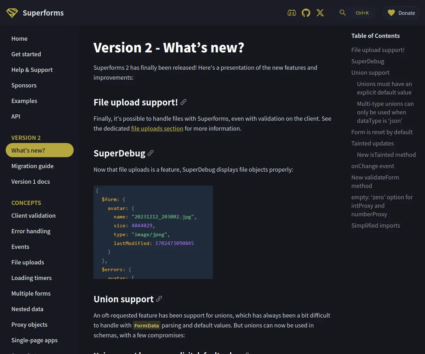Select the active What's new? item
Viewport: 425px width, 354px height.
[x=40, y=150]
